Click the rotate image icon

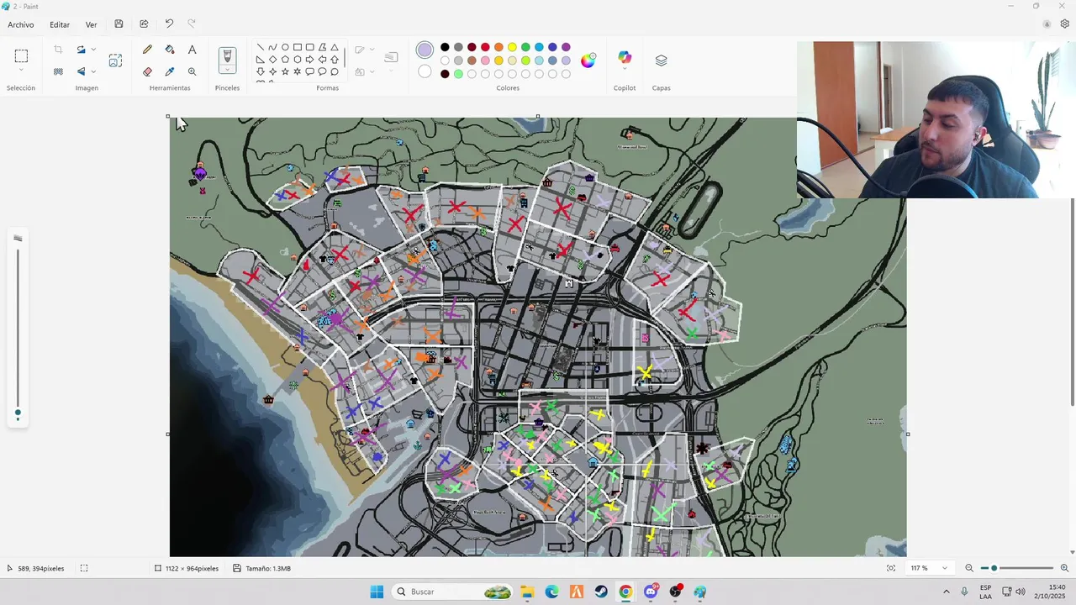[x=82, y=50]
